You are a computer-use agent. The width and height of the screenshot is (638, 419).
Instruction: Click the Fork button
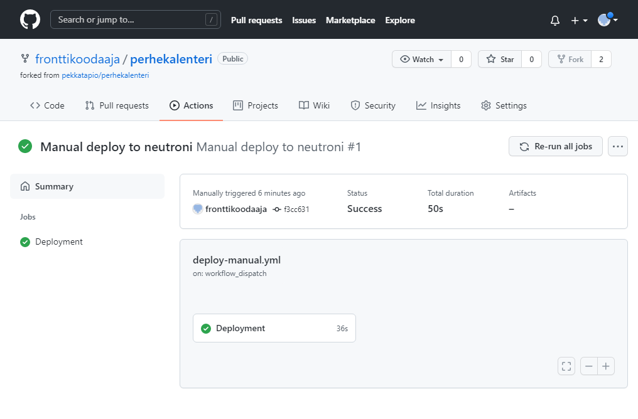click(x=570, y=60)
